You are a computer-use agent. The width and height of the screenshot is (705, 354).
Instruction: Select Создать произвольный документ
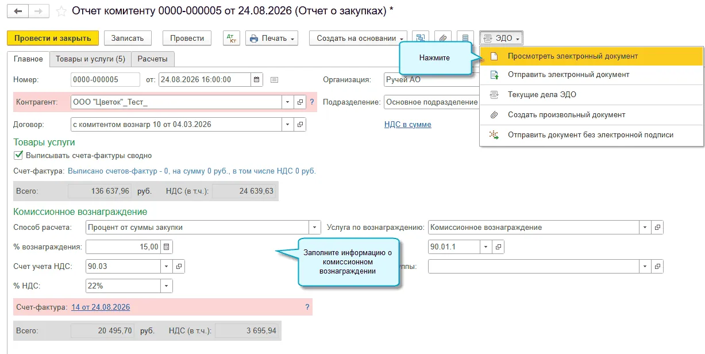tap(591, 115)
